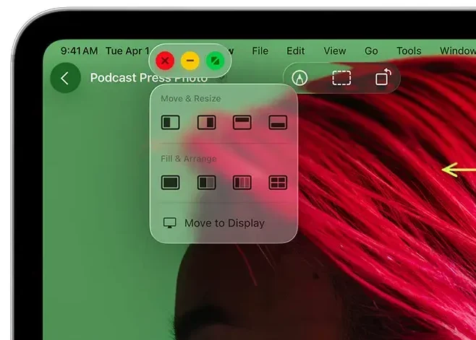The width and height of the screenshot is (476, 340).
Task: Expand the Go menu
Action: pyautogui.click(x=371, y=51)
